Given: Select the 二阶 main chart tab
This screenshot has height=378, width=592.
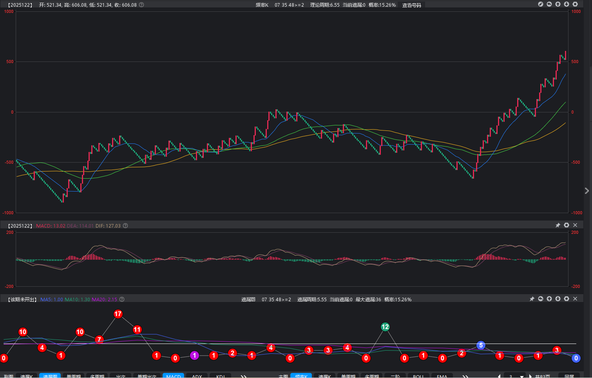Looking at the screenshot, I should (395, 376).
